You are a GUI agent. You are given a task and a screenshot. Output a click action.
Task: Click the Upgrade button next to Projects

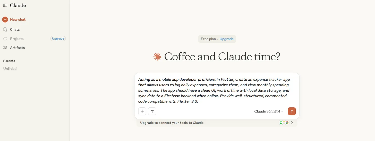(x=58, y=39)
